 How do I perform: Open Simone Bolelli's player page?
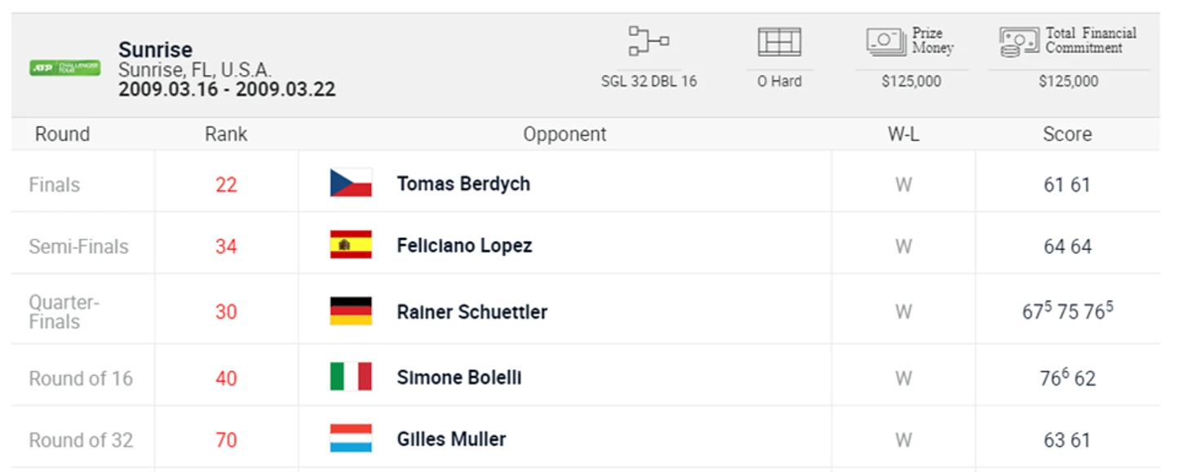click(458, 377)
